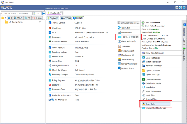Open the help question mark icon
187x124 pixels.
tap(184, 8)
